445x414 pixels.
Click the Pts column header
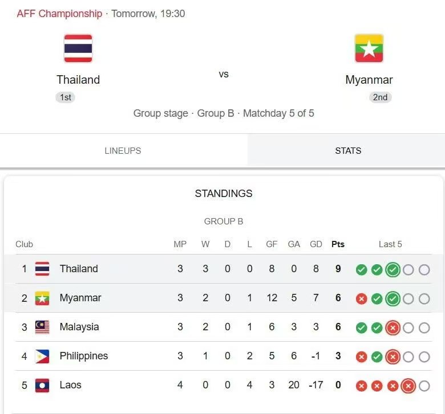(338, 244)
